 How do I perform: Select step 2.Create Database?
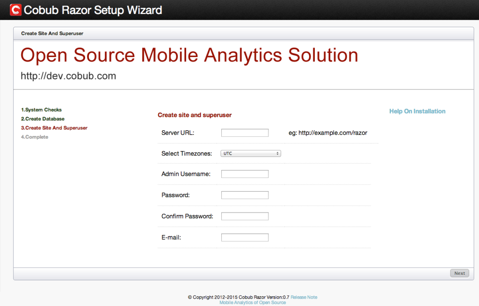[43, 119]
